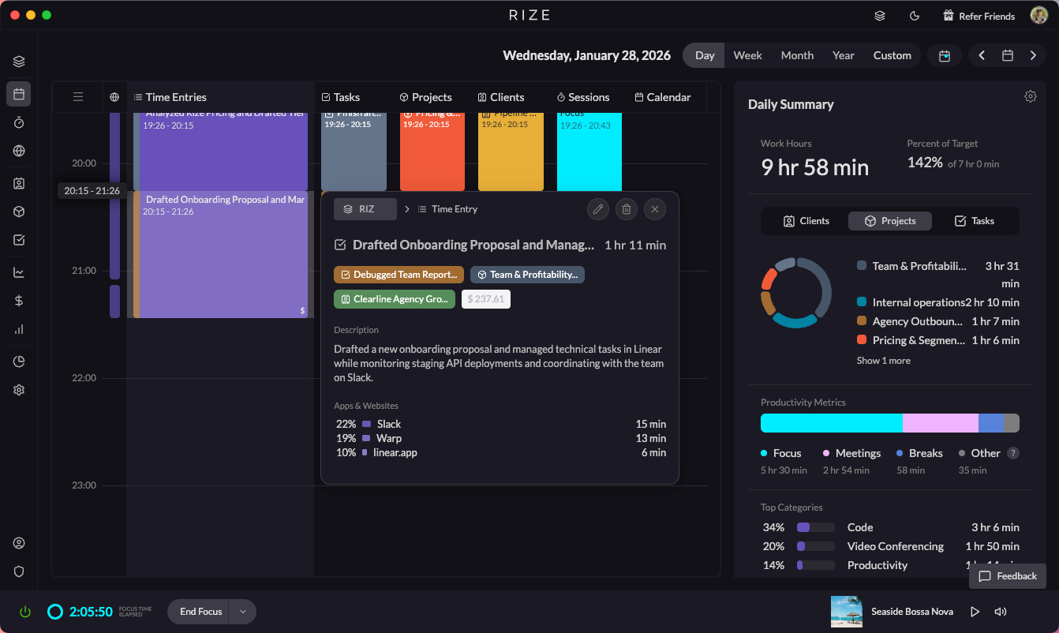This screenshot has height=633, width=1059.
Task: Open the Clients section from the sidebar
Action: [18, 182]
